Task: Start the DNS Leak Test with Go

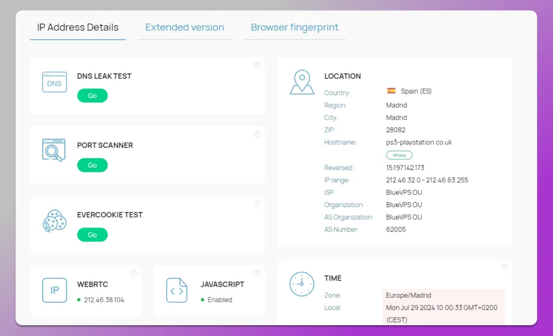Action: point(92,96)
